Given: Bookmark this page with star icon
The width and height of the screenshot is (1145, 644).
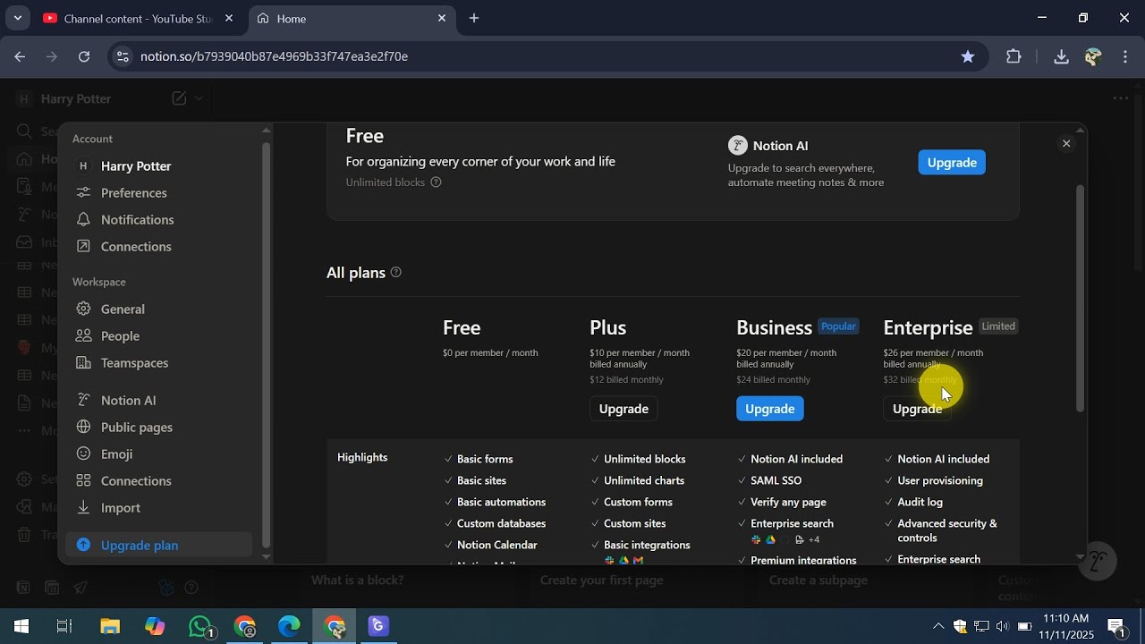Looking at the screenshot, I should pos(968,56).
